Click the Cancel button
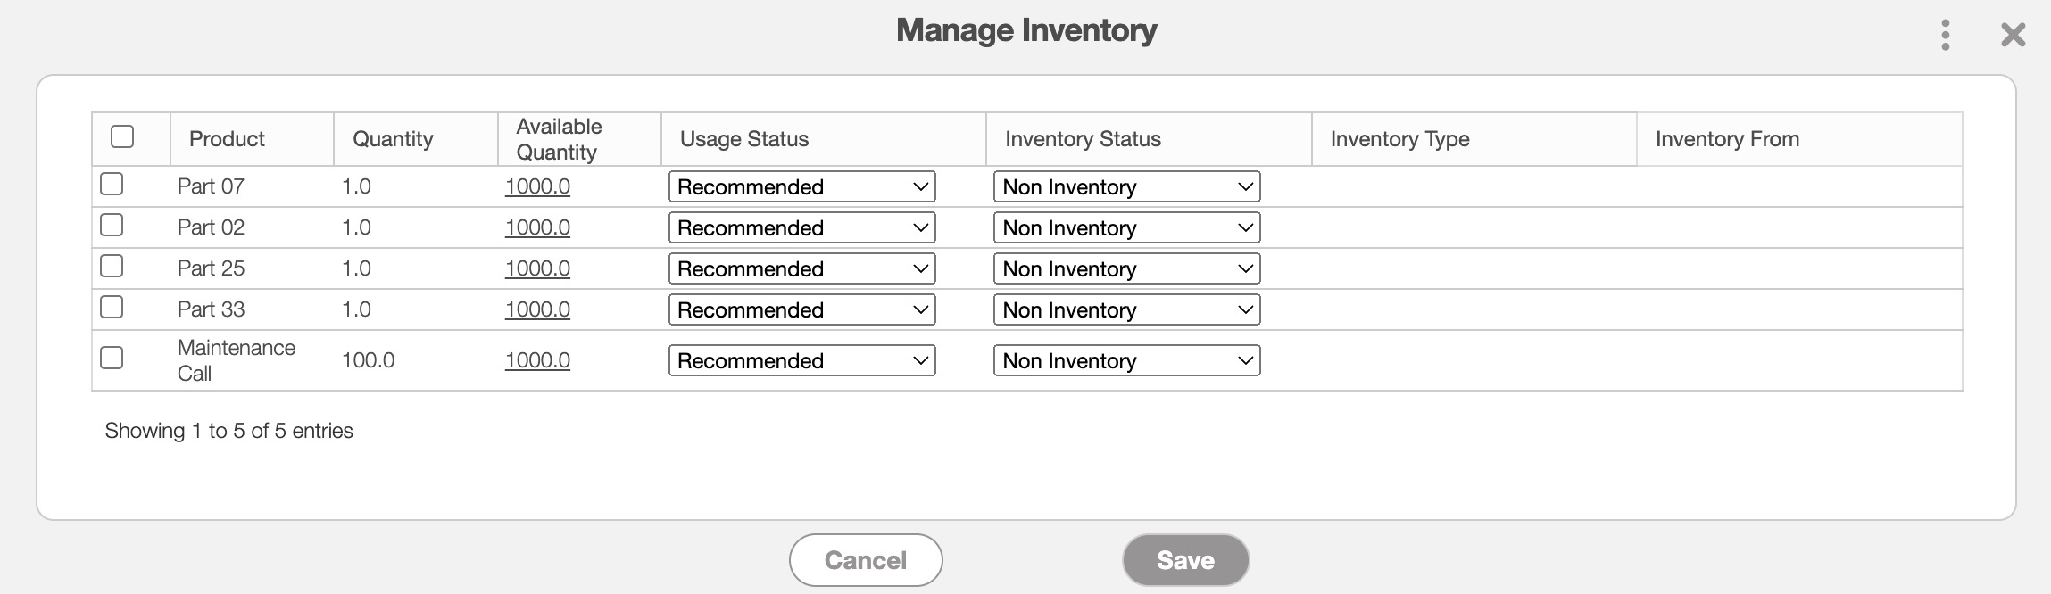Viewport: 2051px width, 594px height. tap(865, 560)
